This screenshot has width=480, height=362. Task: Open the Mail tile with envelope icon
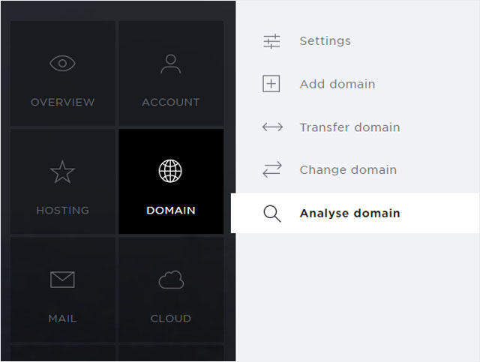pyautogui.click(x=63, y=289)
